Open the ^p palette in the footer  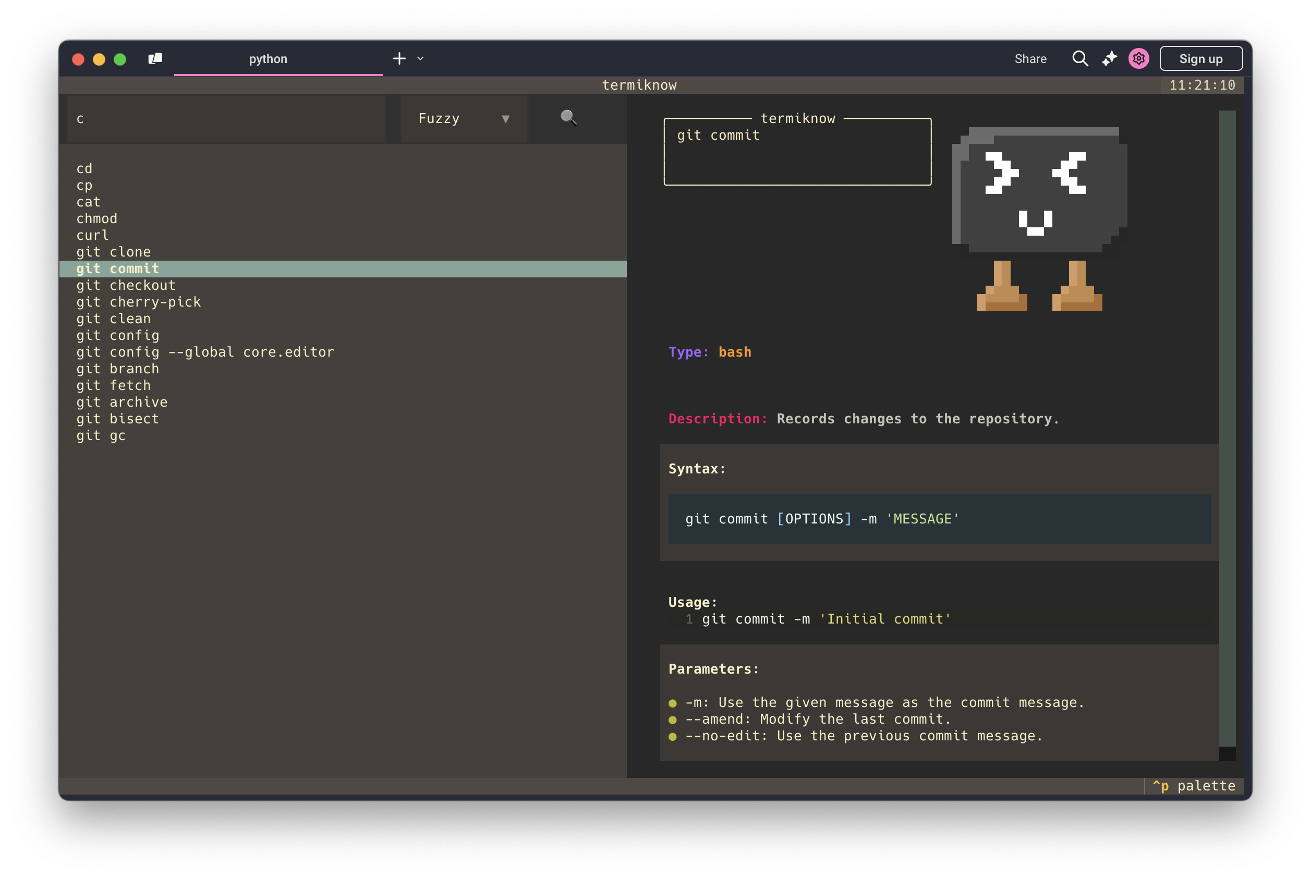pos(1193,786)
